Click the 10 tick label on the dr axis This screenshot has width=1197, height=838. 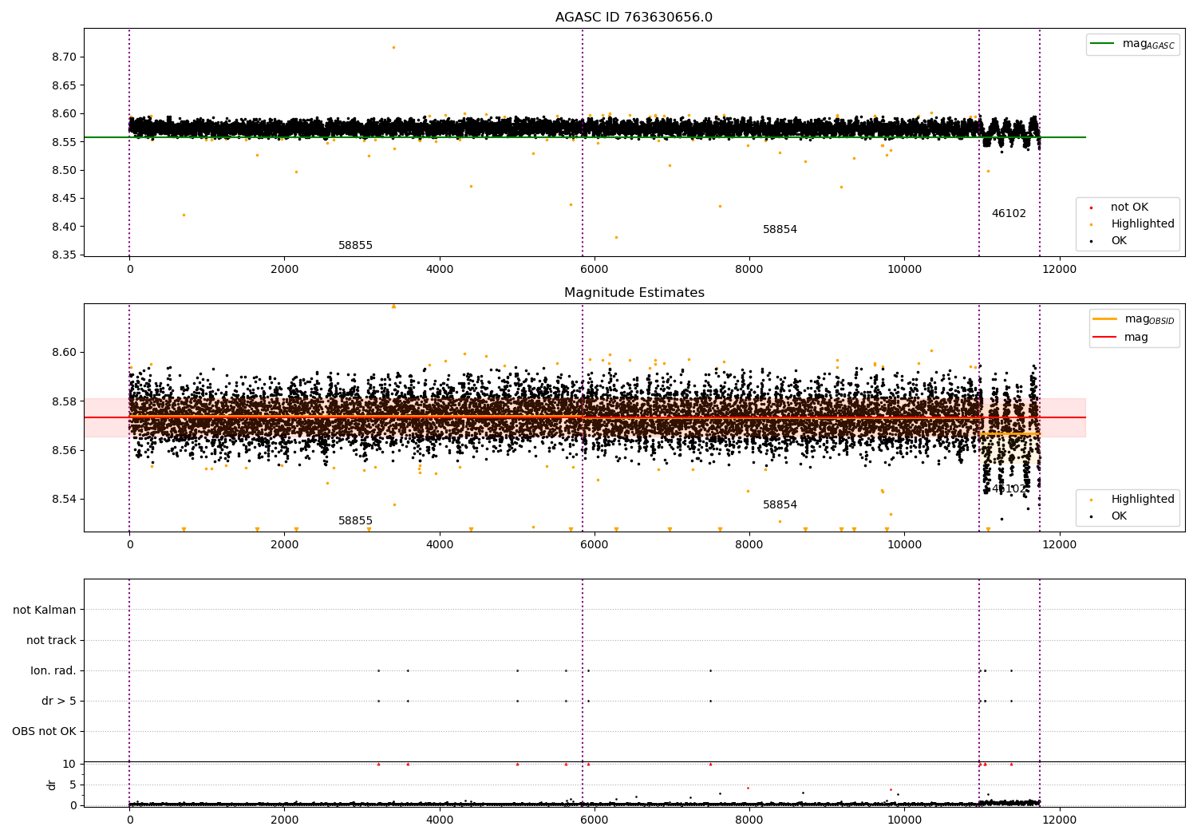pos(69,764)
